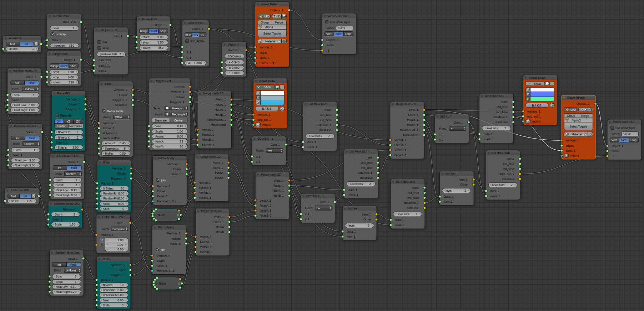
Task: Open Type Hexagon dropdown in Polygon Grid
Action: click(x=176, y=108)
